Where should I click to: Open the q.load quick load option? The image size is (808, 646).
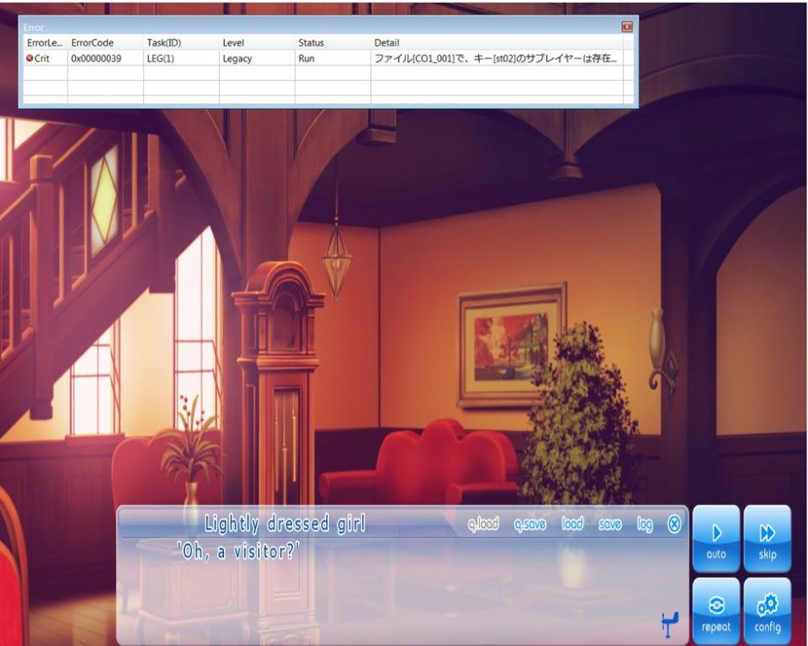pos(483,524)
